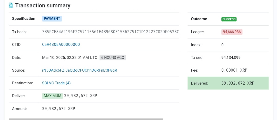Viewport: 277px width, 120px height.
Task: Click the Transaction summary heading
Action: click(x=43, y=5)
